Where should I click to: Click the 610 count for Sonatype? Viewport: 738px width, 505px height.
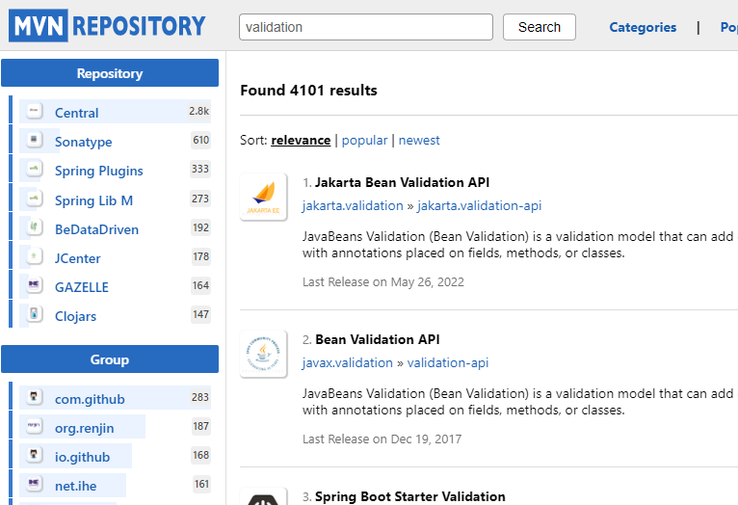[200, 140]
